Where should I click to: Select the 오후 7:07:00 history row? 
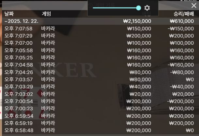[99, 43]
